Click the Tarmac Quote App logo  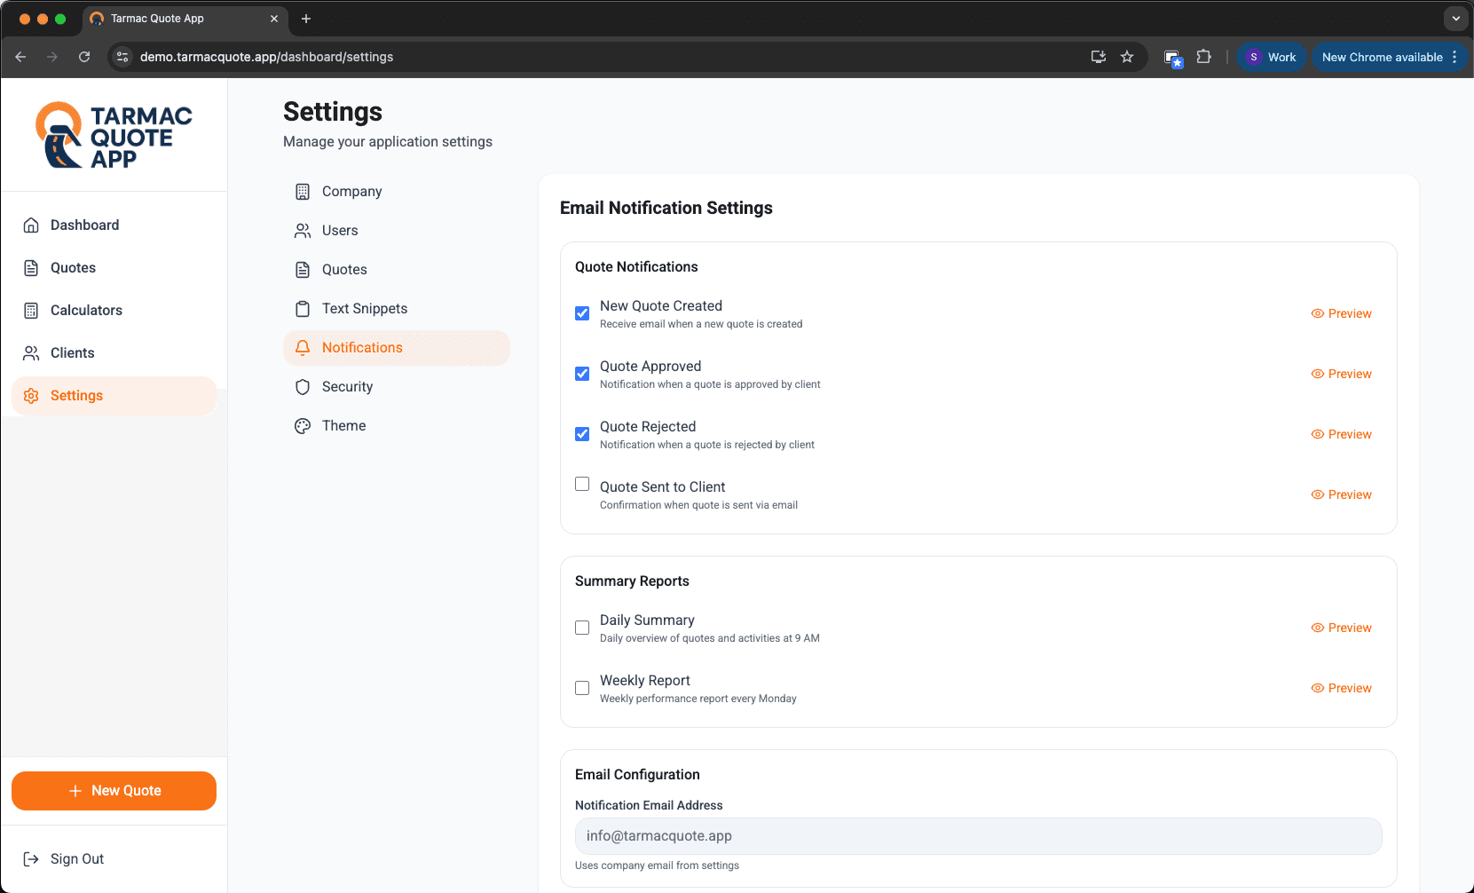114,135
